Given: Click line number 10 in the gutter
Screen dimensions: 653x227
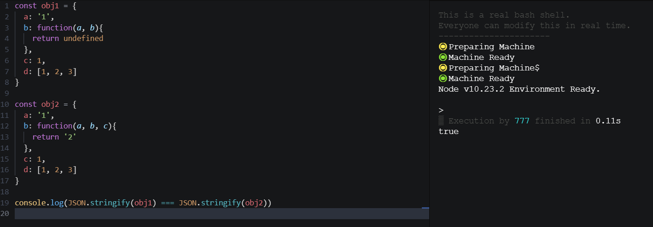Looking at the screenshot, I should (5, 104).
